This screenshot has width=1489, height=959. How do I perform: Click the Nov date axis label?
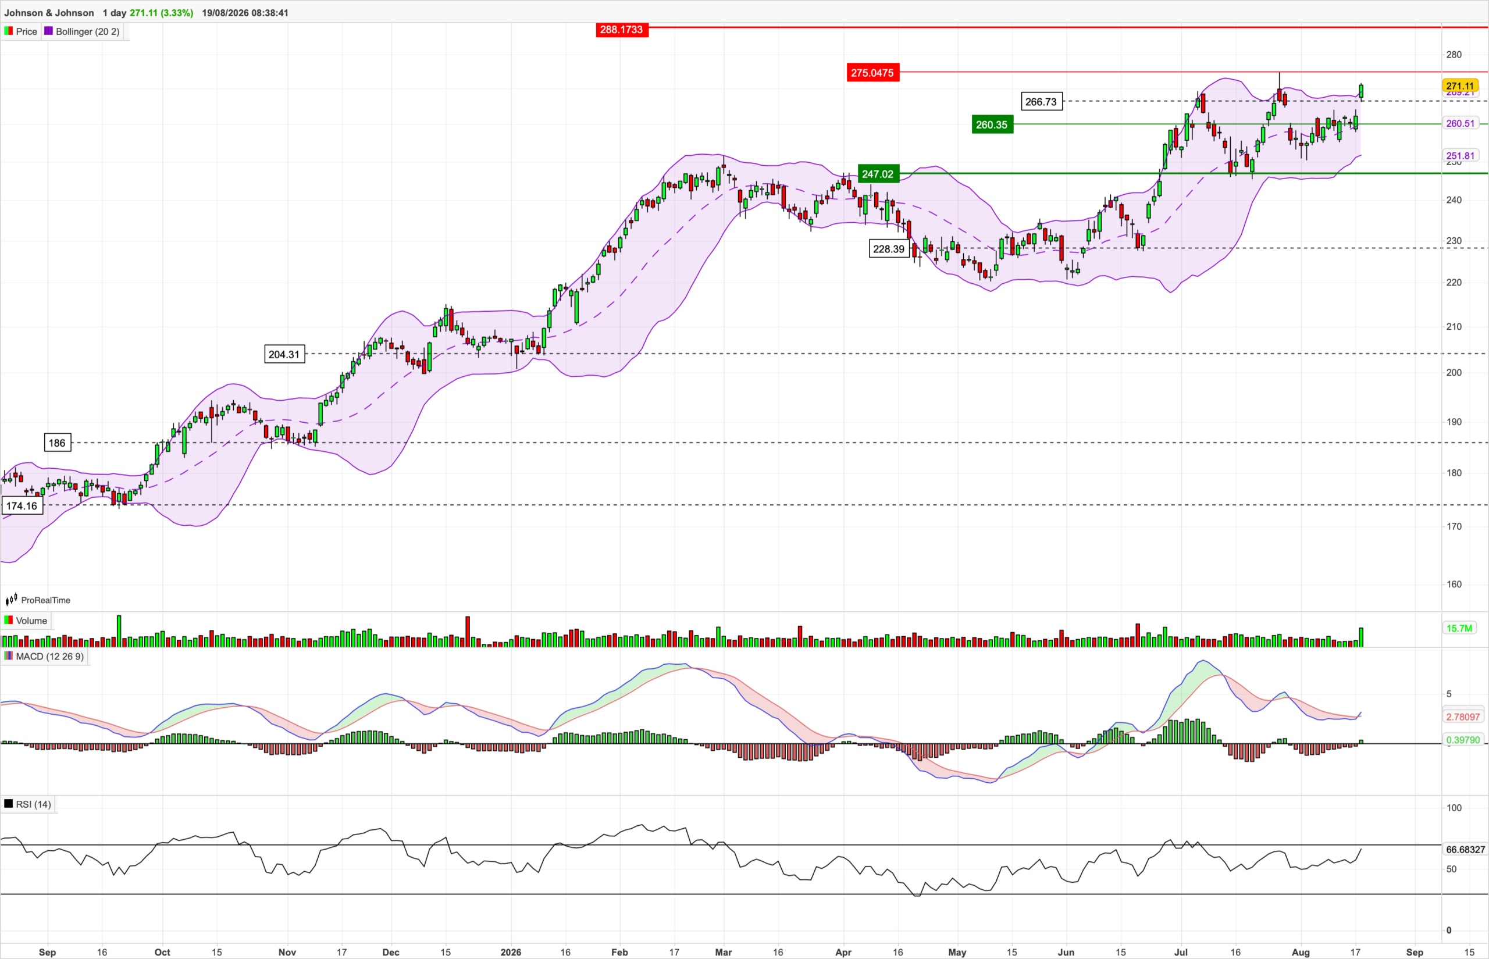coord(288,952)
